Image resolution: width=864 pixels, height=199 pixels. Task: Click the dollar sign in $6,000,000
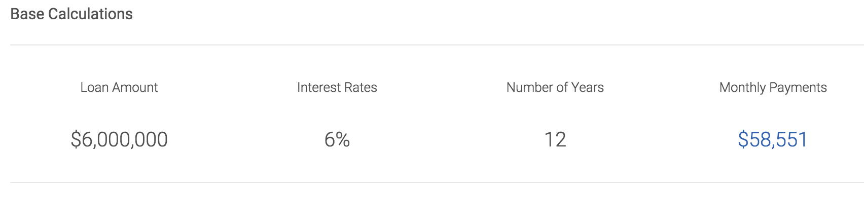pos(76,139)
